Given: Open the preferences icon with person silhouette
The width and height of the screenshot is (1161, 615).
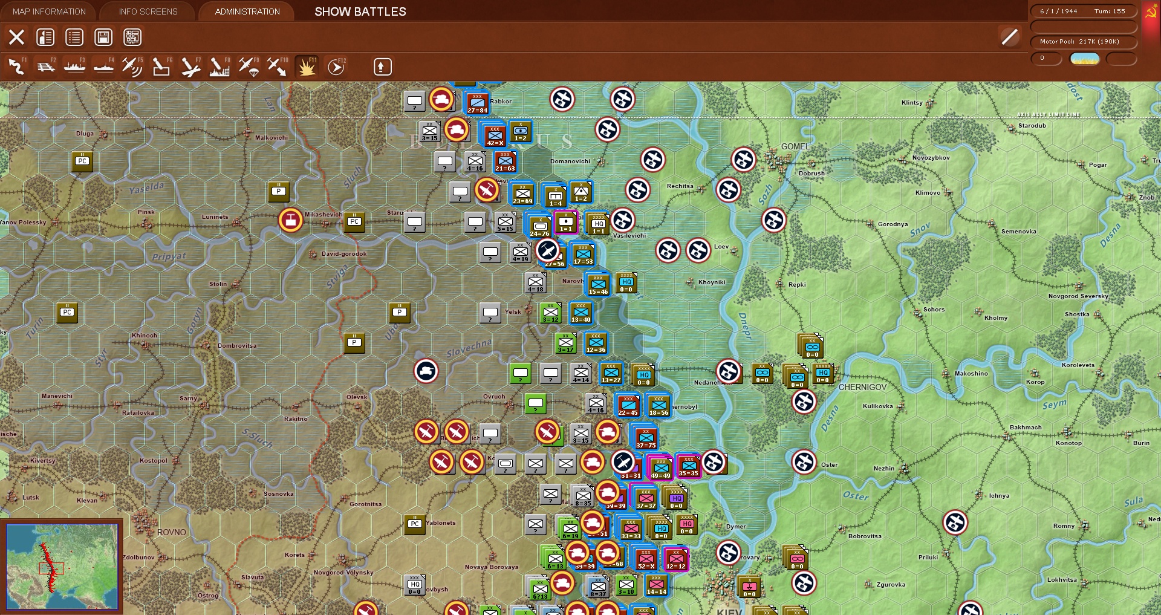Looking at the screenshot, I should (x=45, y=37).
